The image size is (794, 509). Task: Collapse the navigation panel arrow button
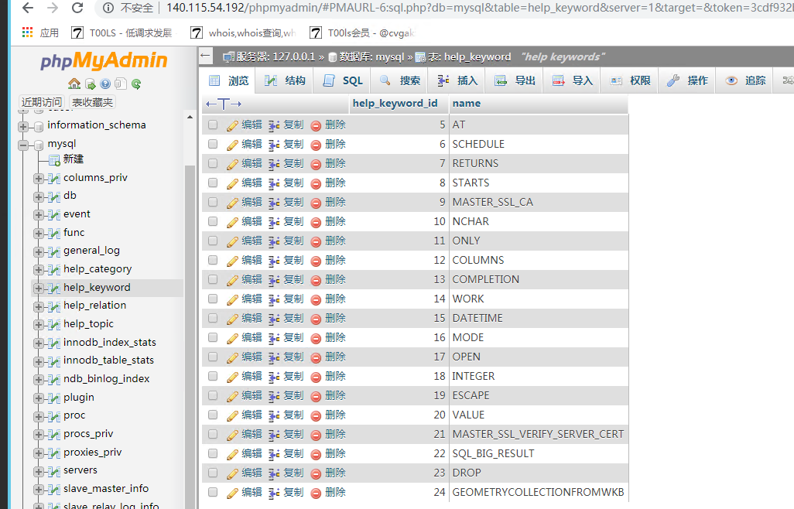pos(205,56)
